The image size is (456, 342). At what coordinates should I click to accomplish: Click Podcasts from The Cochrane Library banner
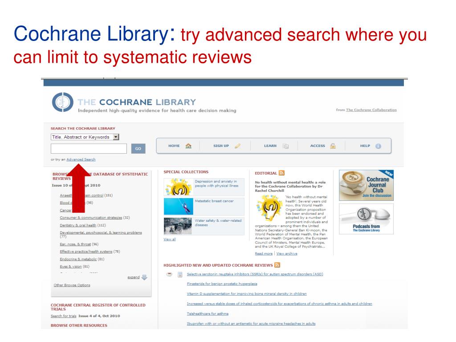[x=366, y=219]
